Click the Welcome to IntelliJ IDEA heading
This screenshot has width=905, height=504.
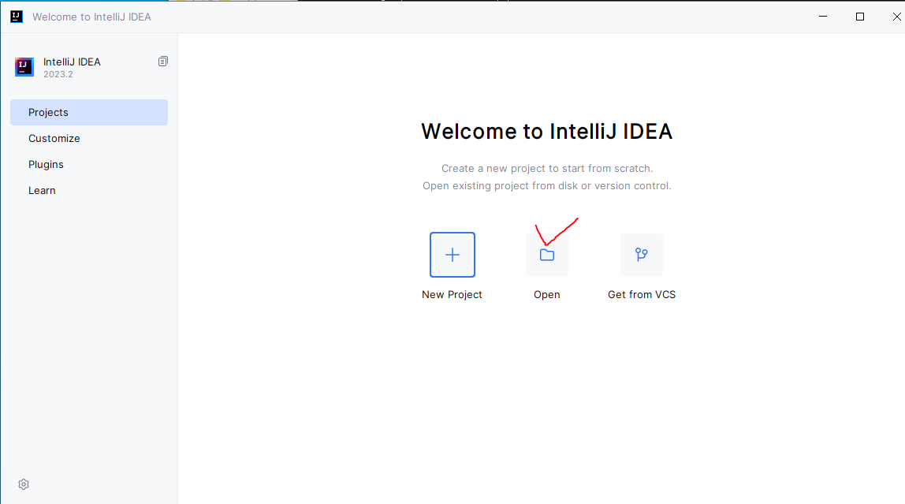[x=546, y=132]
